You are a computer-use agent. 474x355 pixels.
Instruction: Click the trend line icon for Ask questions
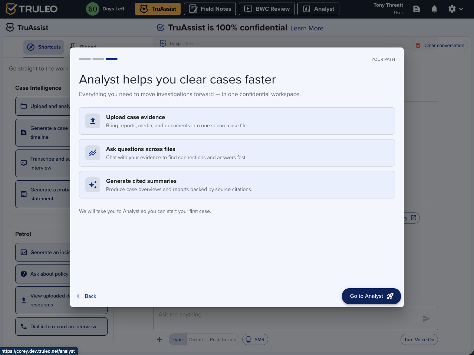(x=93, y=153)
